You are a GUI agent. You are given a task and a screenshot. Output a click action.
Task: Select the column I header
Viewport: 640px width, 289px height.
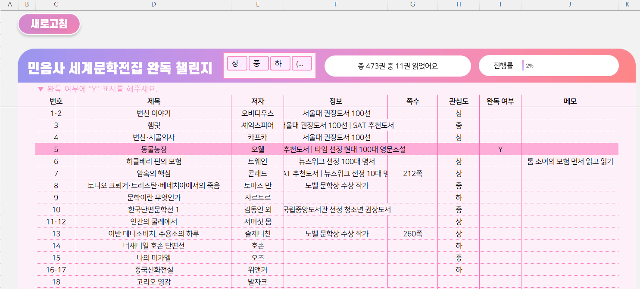500,5
